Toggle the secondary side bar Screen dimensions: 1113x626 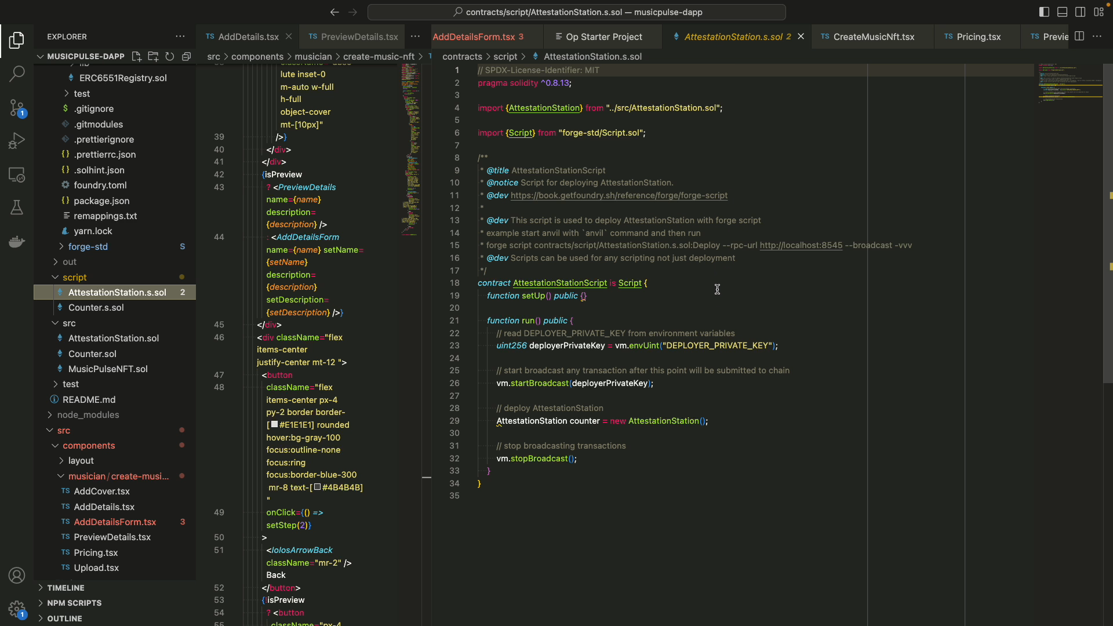tap(1080, 12)
